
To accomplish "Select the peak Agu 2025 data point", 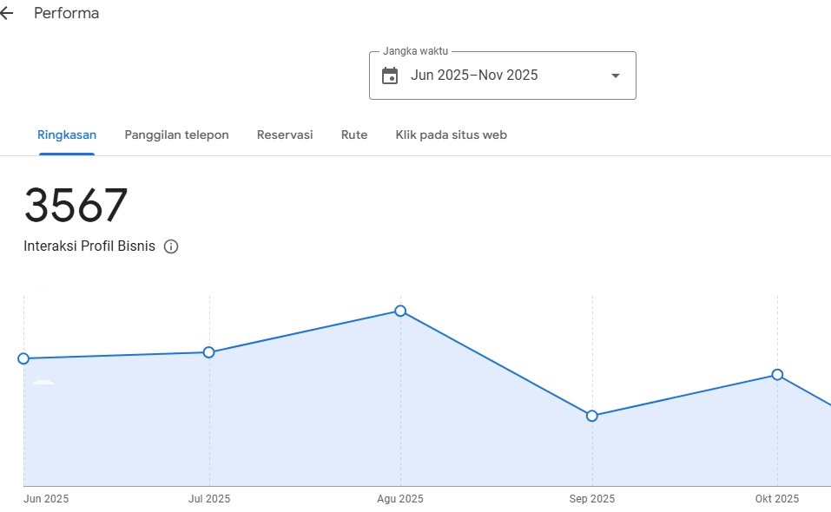I will click(x=400, y=311).
